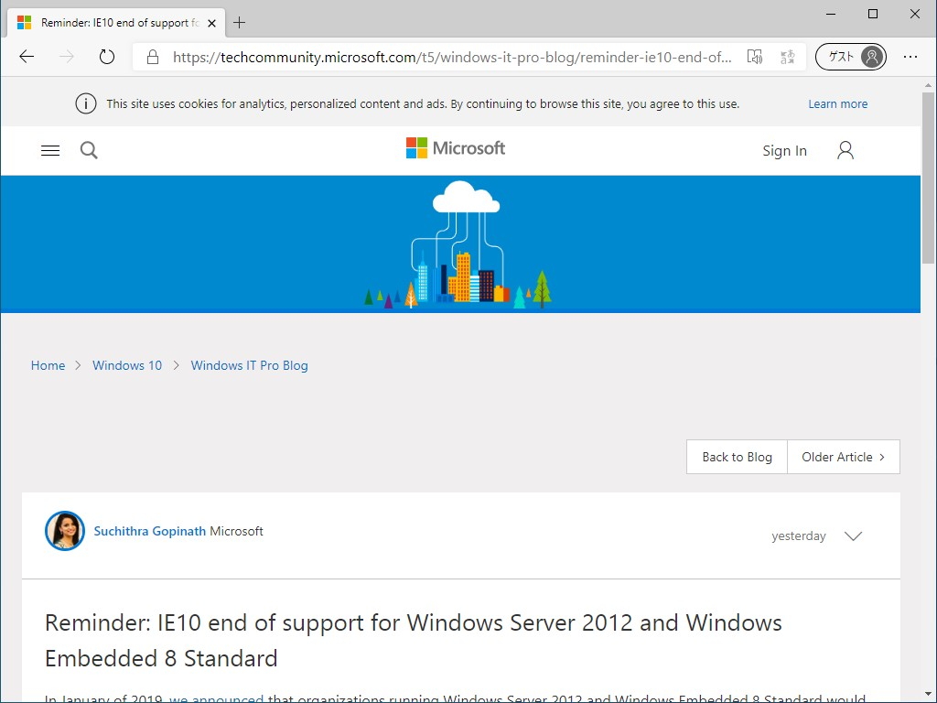Visit Suchithra Gopinath's profile link
This screenshot has height=703, width=937.
coord(149,531)
